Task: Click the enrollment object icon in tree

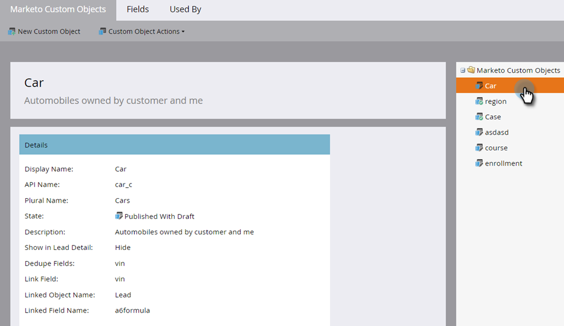Action: point(479,163)
